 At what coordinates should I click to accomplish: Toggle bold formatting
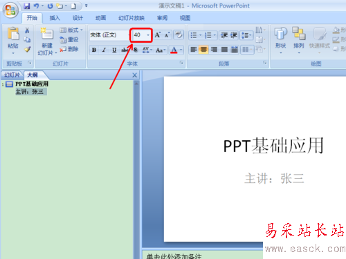tap(94, 50)
